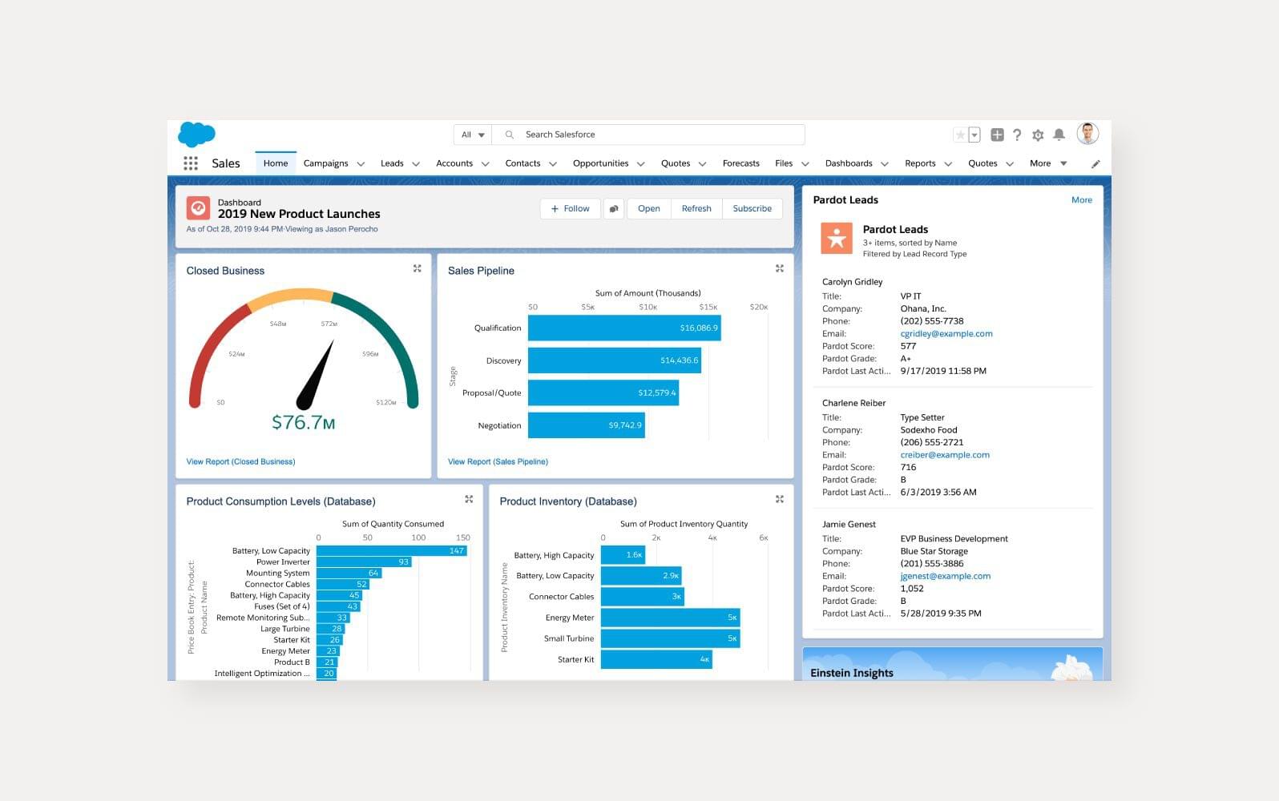Click the Salesforce cloud logo
Screen dimensions: 1279x801
coord(196,135)
